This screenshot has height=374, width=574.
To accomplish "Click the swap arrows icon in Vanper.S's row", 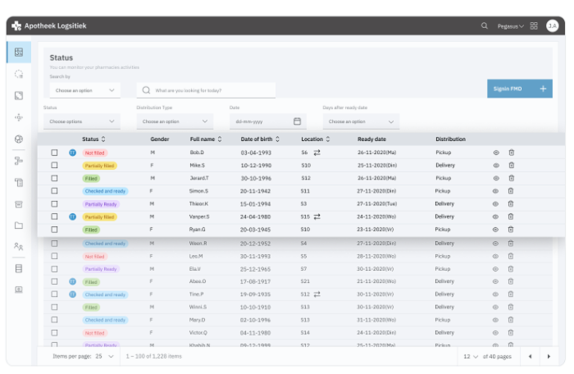I will pyautogui.click(x=317, y=217).
